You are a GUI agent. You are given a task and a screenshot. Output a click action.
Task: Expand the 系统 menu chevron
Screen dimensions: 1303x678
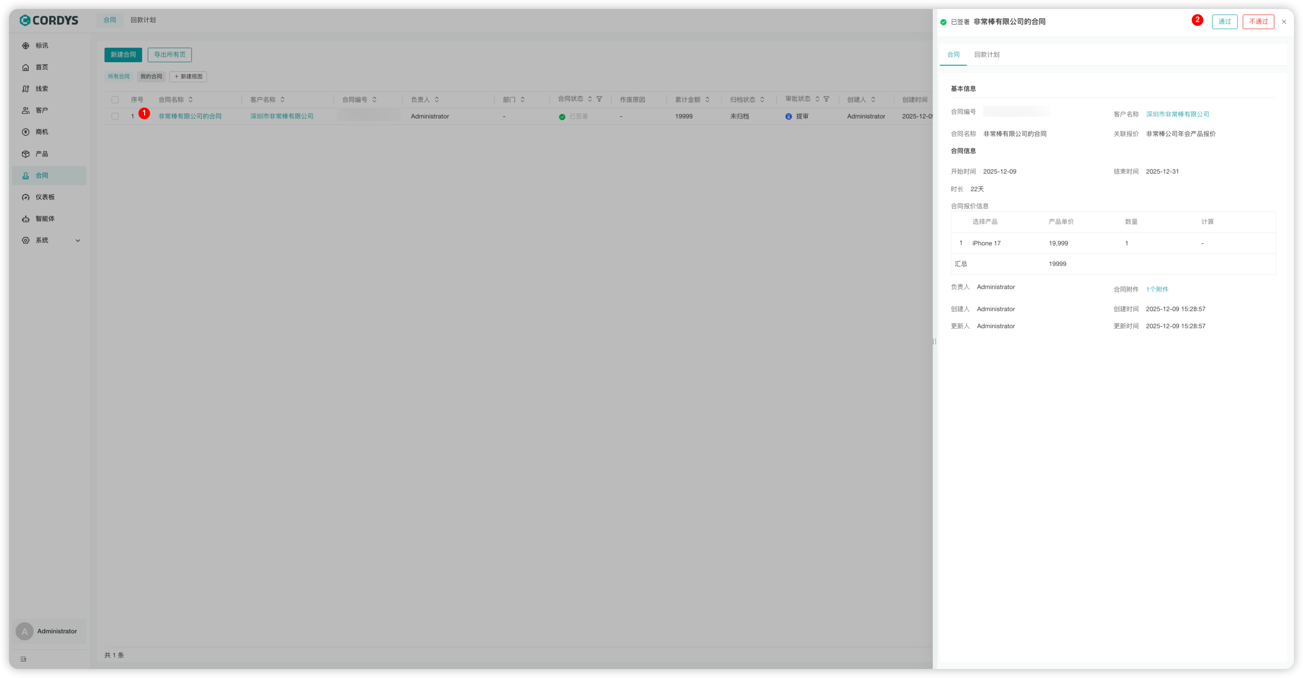pos(78,240)
